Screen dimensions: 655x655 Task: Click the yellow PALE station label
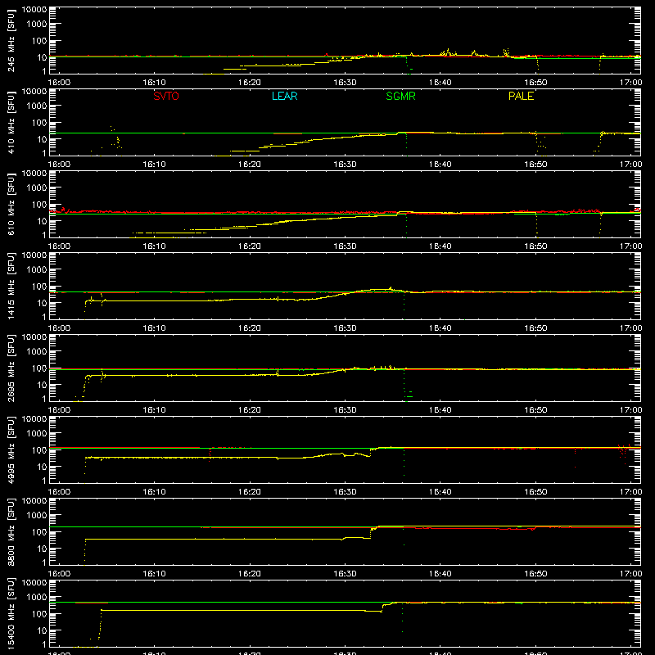click(521, 96)
